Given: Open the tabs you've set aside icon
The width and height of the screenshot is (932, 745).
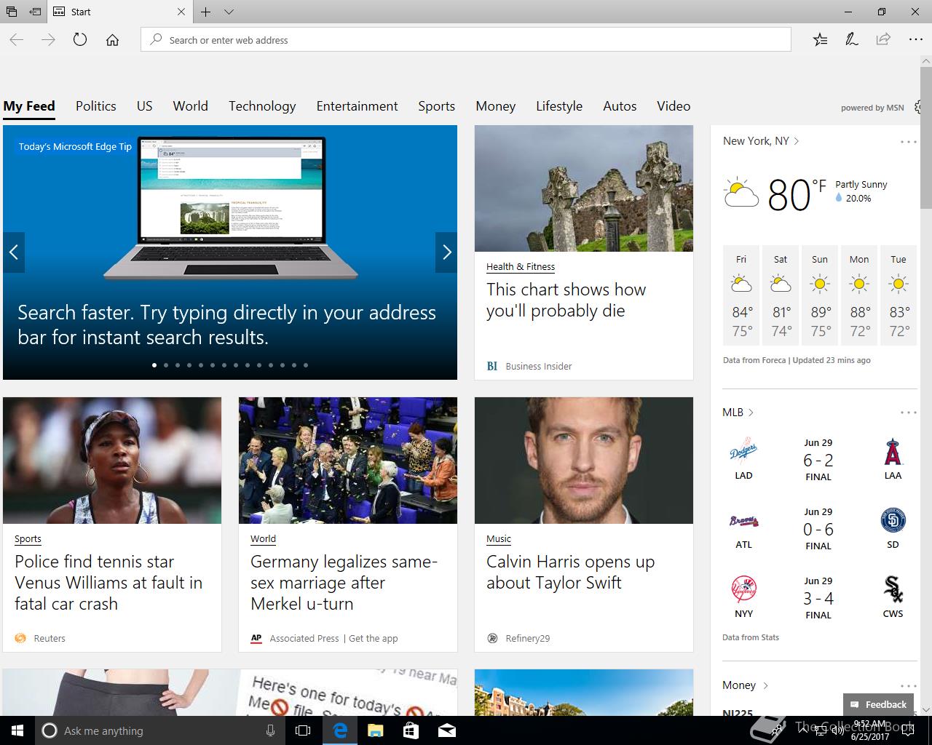Looking at the screenshot, I should click(11, 12).
